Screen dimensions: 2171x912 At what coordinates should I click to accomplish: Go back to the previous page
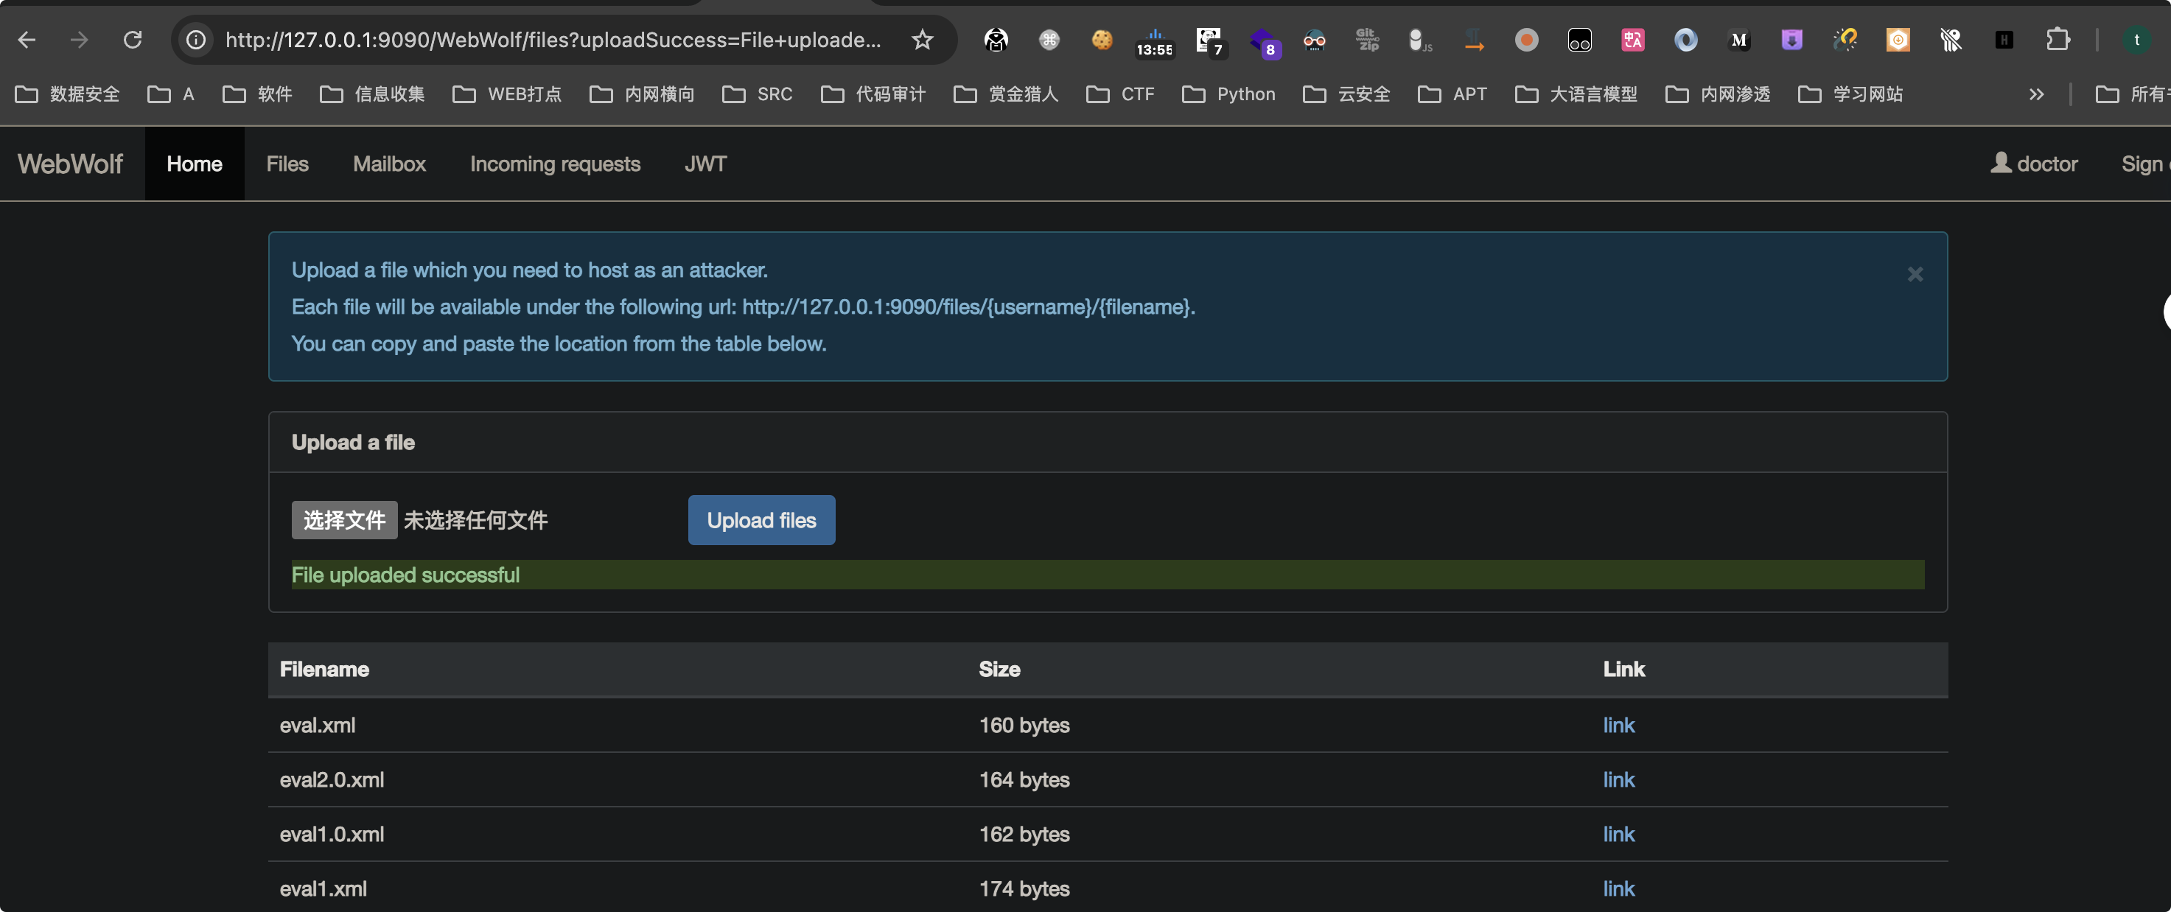(27, 40)
